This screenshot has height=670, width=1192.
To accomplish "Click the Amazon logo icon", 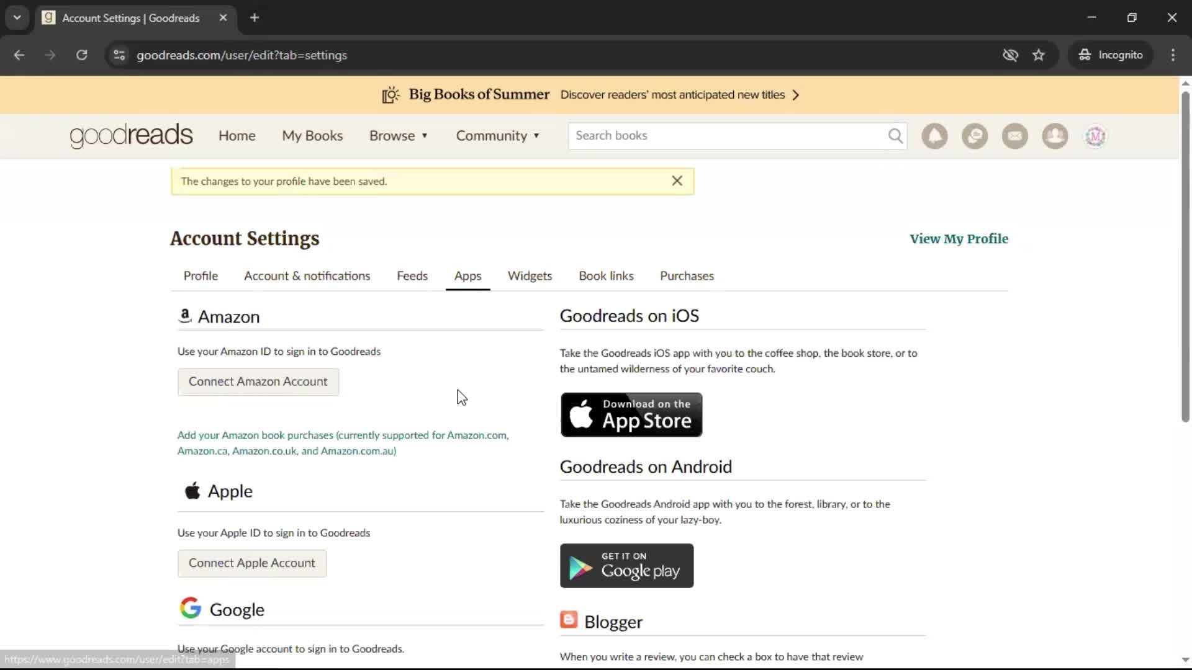I will [184, 316].
